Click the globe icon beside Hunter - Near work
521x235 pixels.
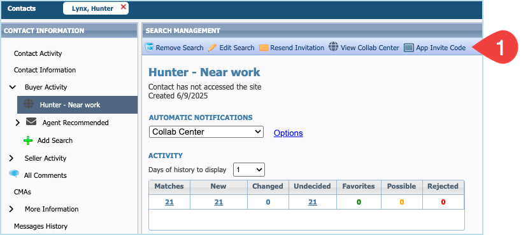(29, 104)
